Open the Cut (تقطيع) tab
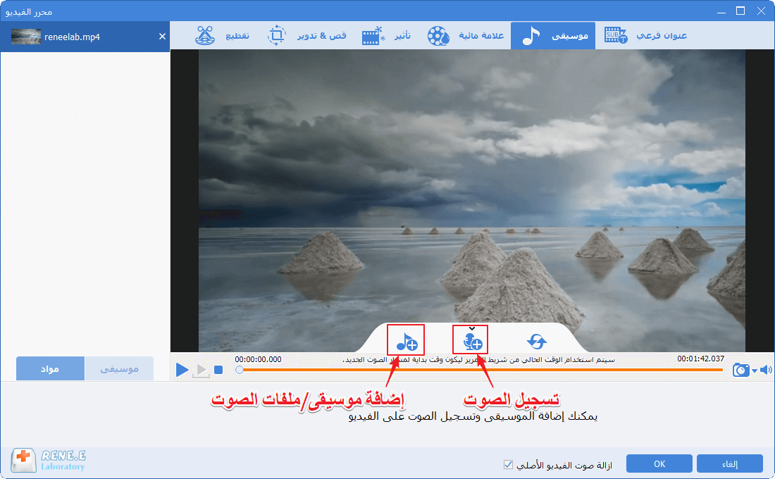Viewport: 775px width, 479px height. point(223,36)
